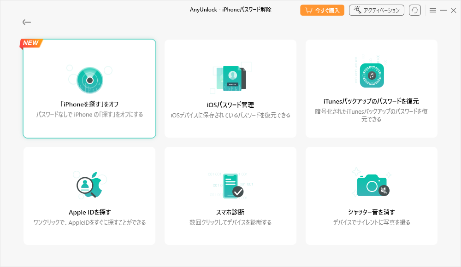Click the NEW ribbon badge
This screenshot has width=461, height=267.
tap(31, 43)
